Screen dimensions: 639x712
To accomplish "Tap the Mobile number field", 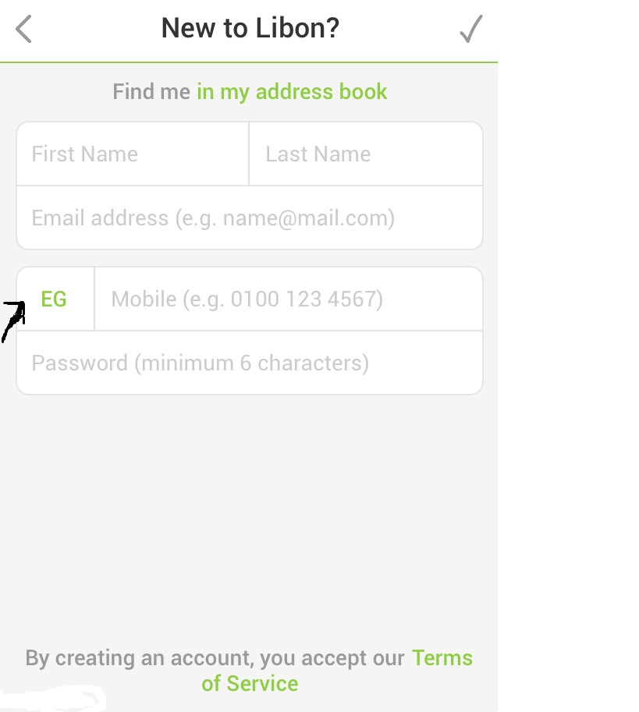I will click(x=289, y=299).
